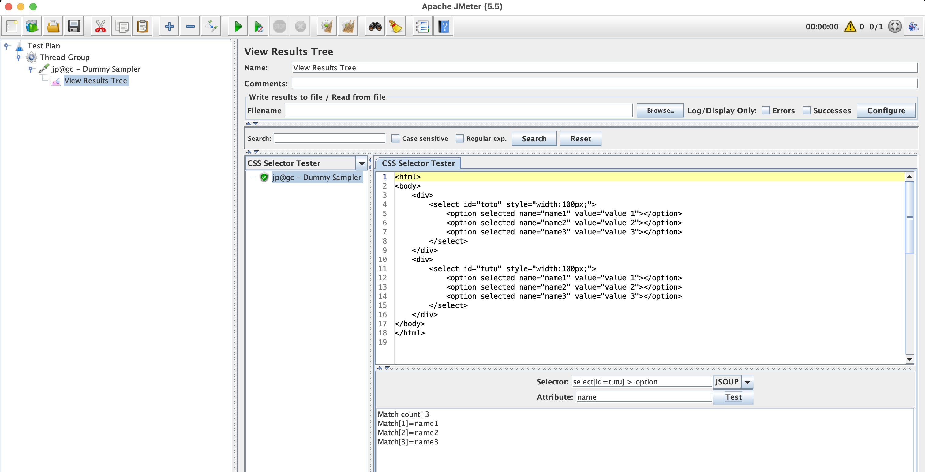Click the Test button
This screenshot has width=925, height=472.
pyautogui.click(x=734, y=397)
